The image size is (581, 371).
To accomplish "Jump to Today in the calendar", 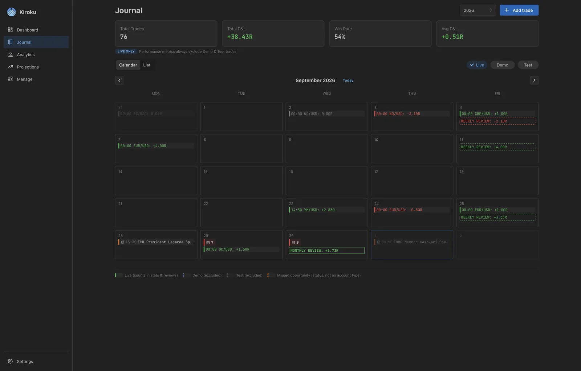I will [x=348, y=81].
